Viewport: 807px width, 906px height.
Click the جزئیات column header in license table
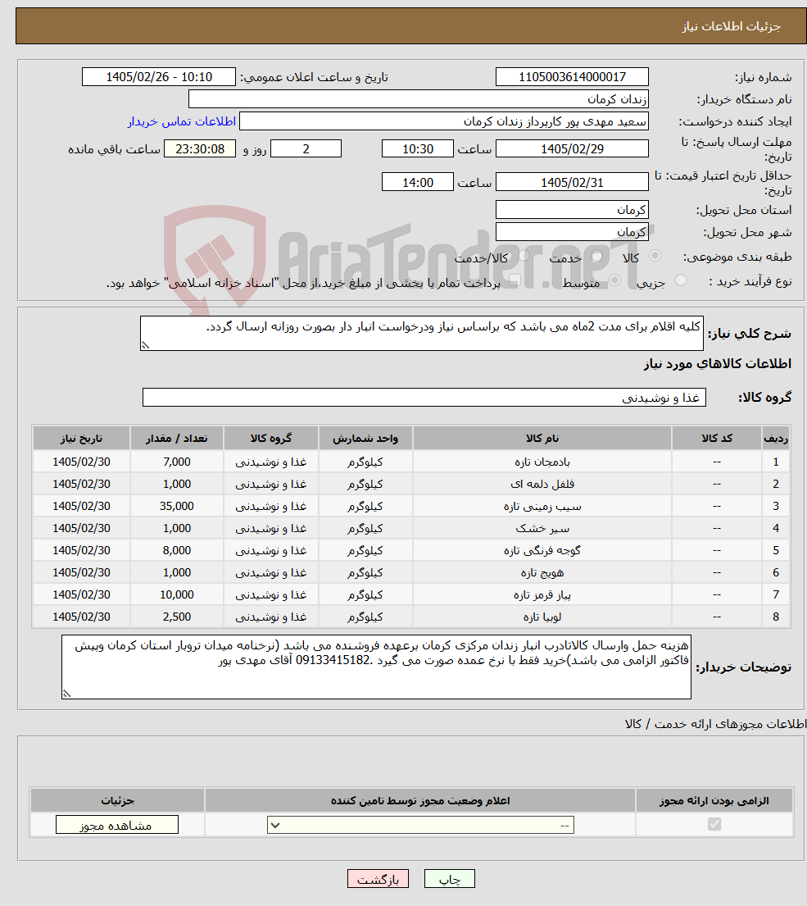tap(117, 800)
